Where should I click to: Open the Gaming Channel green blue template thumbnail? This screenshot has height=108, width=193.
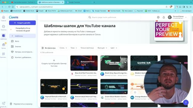tap(114, 87)
